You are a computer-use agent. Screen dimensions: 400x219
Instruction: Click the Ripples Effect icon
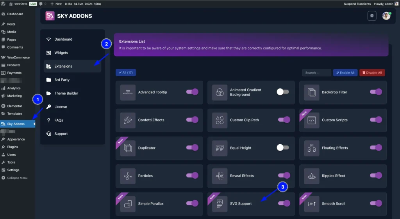coord(311,176)
